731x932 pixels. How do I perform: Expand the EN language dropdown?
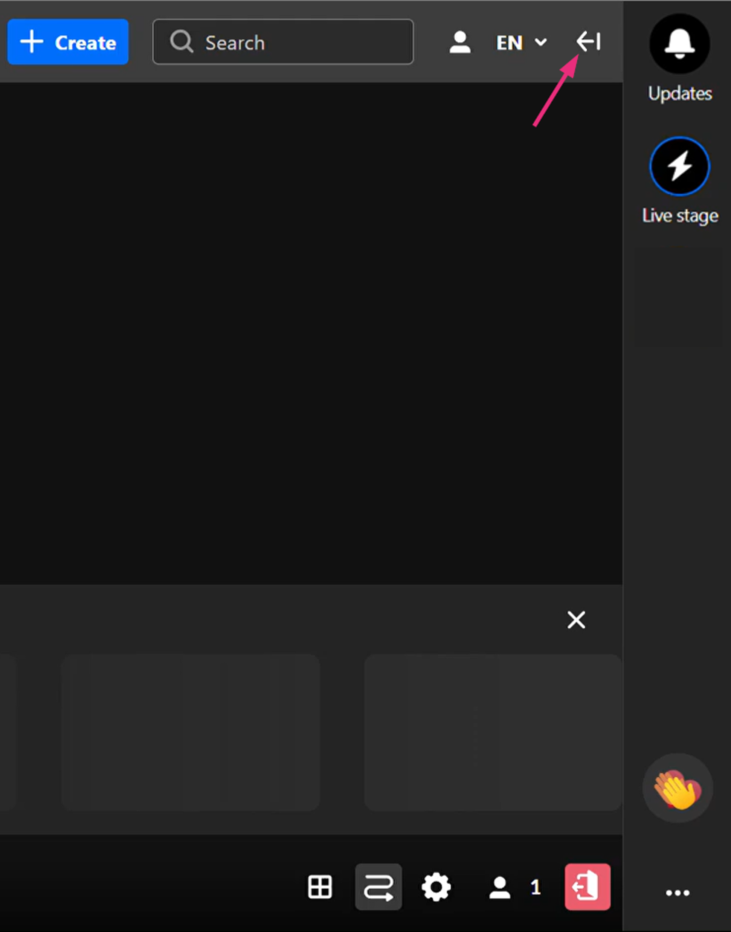[521, 42]
